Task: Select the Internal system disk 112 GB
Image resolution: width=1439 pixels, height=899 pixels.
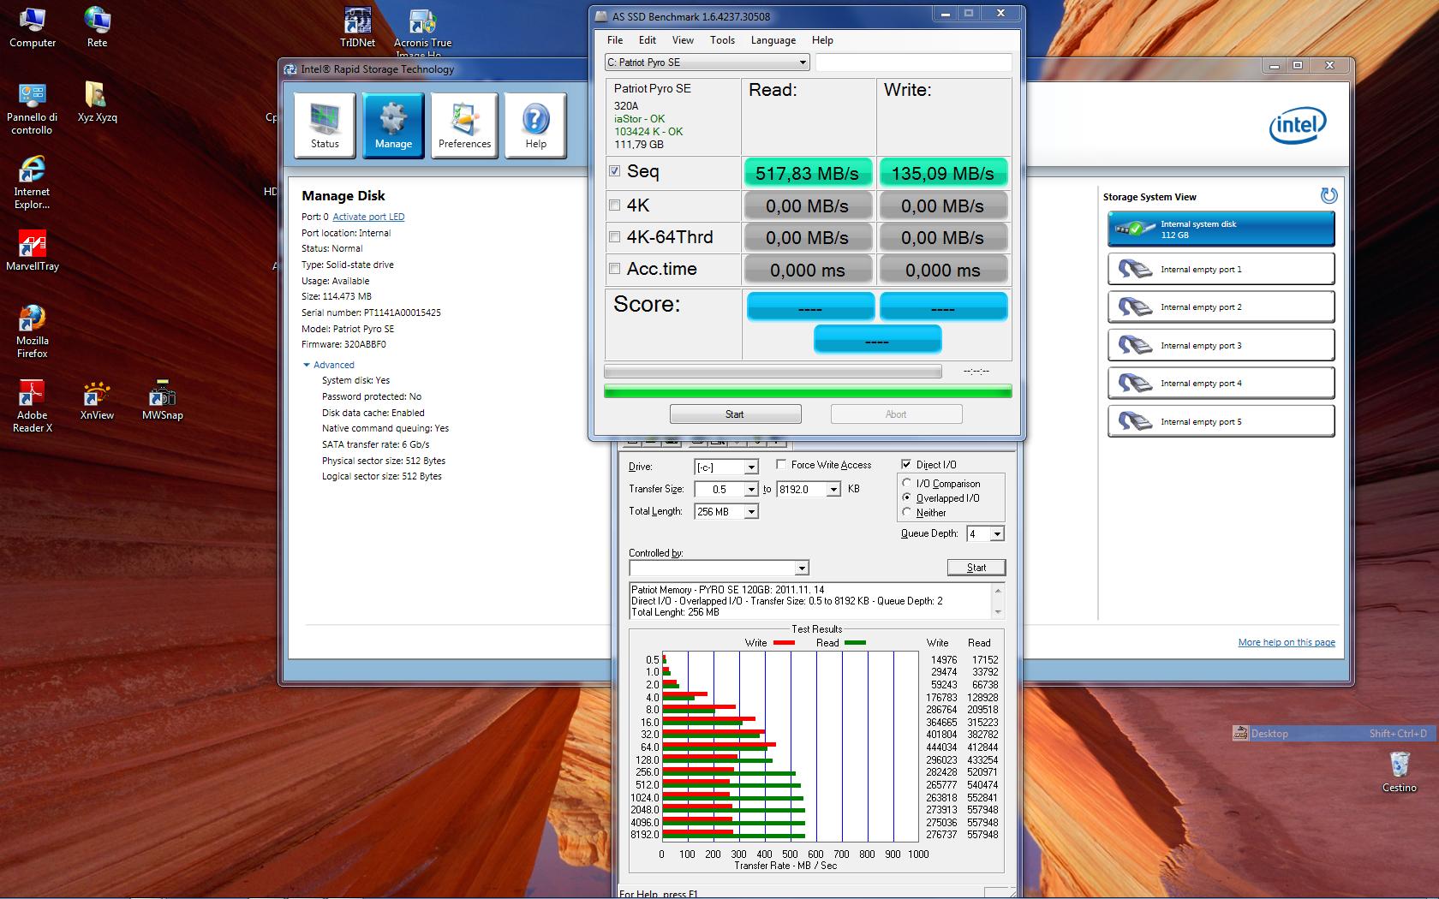Action: [1221, 229]
